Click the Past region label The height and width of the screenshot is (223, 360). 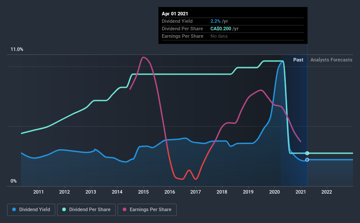(x=298, y=60)
